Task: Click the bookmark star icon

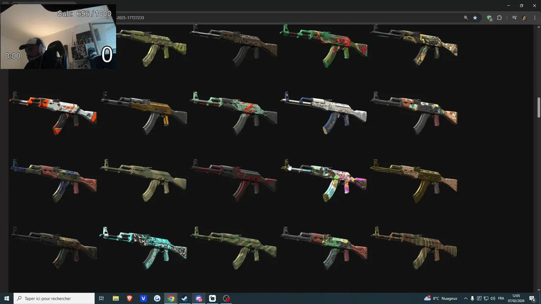Action: coord(475,18)
